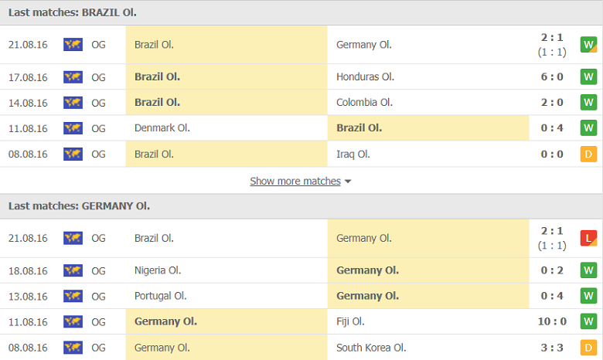Click green W badge for Fiji Ol. match
Image resolution: width=603 pixels, height=360 pixels.
[588, 321]
